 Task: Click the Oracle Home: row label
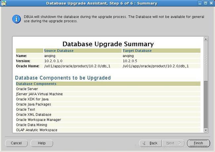pos(27,66)
